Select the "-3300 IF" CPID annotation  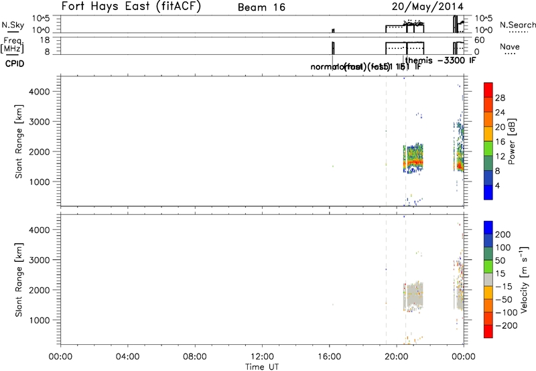(x=456, y=60)
